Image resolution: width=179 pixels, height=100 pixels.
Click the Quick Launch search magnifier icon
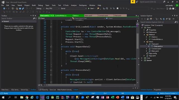[164, 2]
